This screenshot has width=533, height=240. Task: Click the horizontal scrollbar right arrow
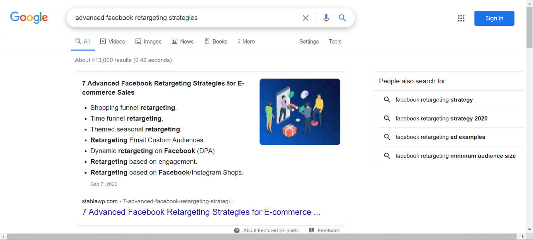pos(523,237)
